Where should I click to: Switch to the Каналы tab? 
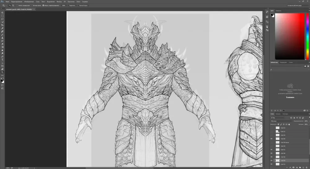pos(278,114)
